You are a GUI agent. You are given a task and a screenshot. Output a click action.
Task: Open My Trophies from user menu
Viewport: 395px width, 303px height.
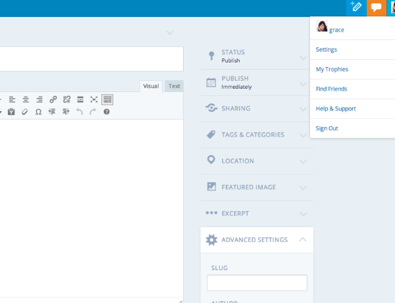332,69
